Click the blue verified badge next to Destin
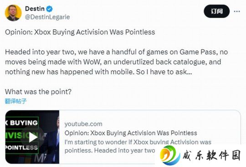 (49, 9)
